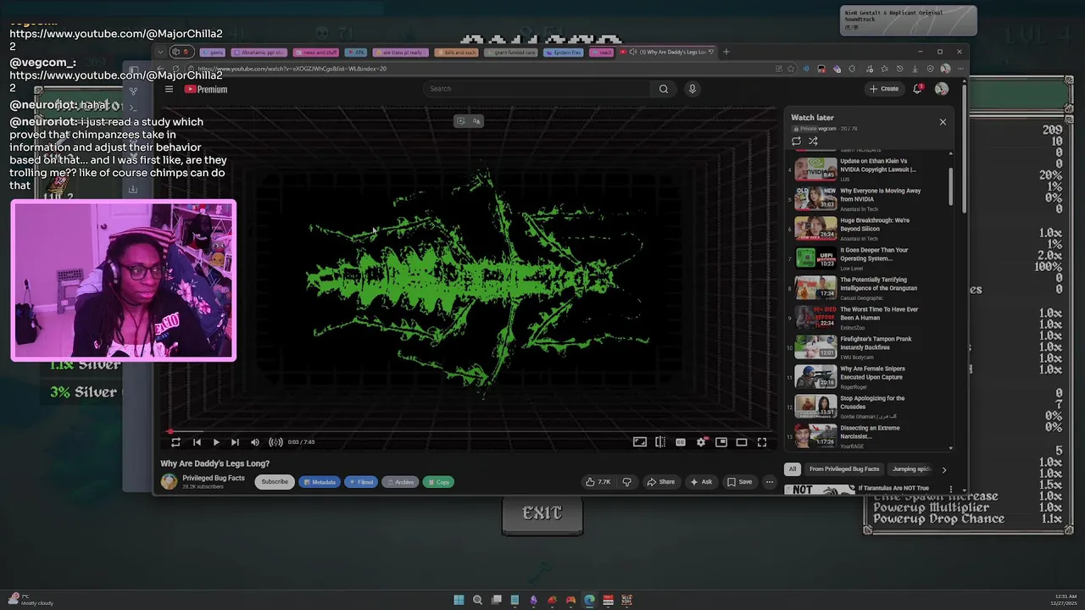Select the From Privileged Bug Facts chip
The height and width of the screenshot is (610, 1085).
point(844,469)
